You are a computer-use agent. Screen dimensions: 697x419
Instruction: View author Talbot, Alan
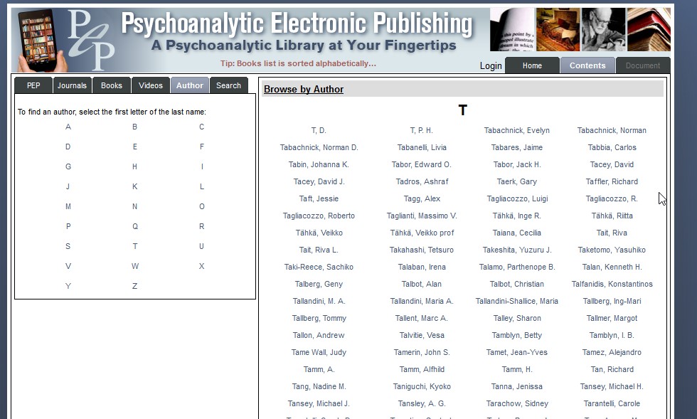422,284
